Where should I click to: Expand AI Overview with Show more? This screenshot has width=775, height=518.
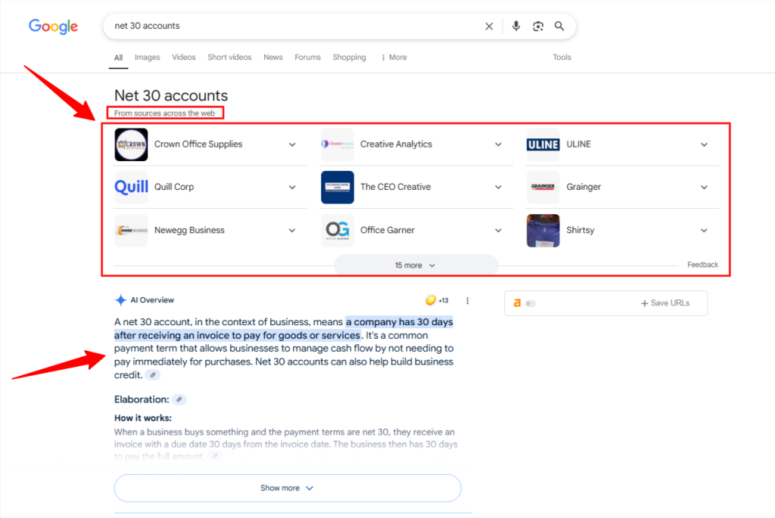(288, 488)
